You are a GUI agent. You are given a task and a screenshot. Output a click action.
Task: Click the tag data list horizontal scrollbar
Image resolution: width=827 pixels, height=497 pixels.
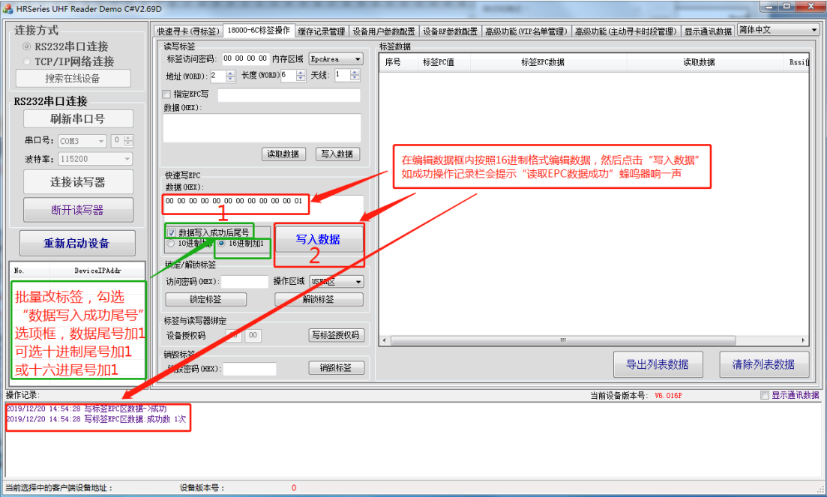pyautogui.click(x=592, y=340)
